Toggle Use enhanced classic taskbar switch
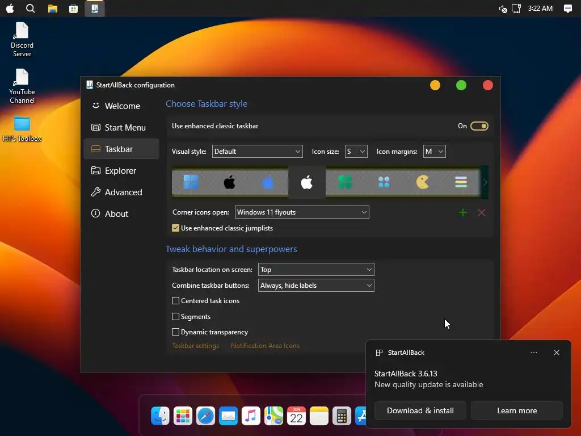The width and height of the screenshot is (581, 436). 479,126
